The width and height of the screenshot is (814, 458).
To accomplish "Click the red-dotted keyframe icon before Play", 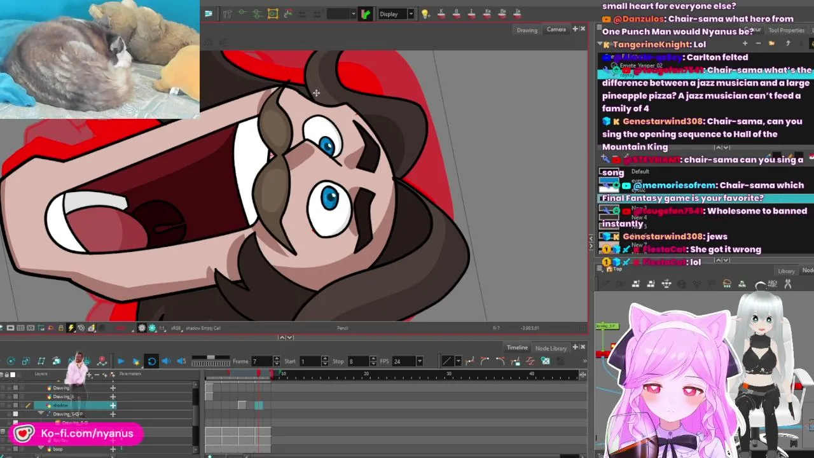I will coord(102,361).
